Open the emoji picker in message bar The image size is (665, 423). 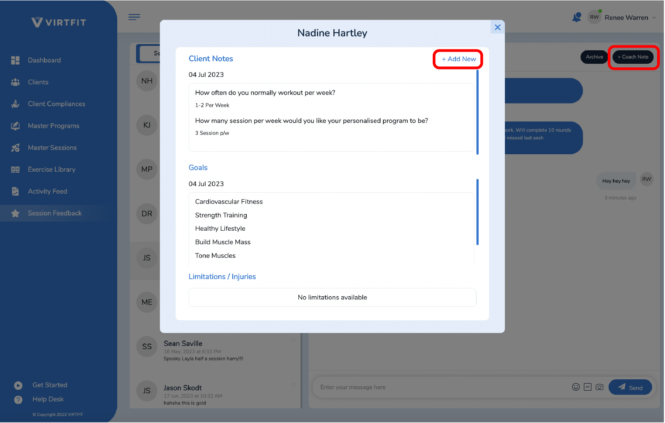[x=576, y=387]
